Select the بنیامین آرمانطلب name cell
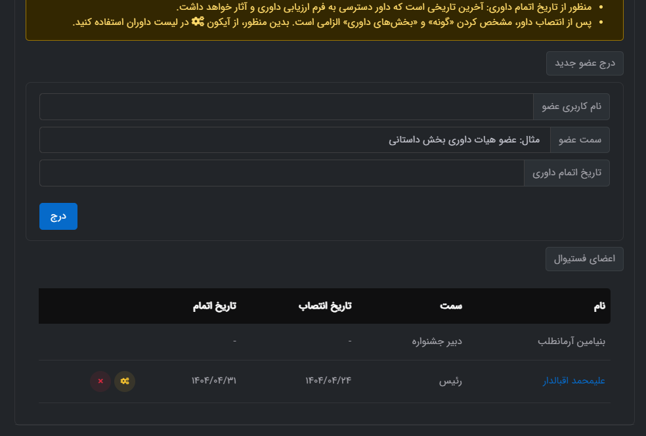This screenshot has width=646, height=436. [x=571, y=341]
